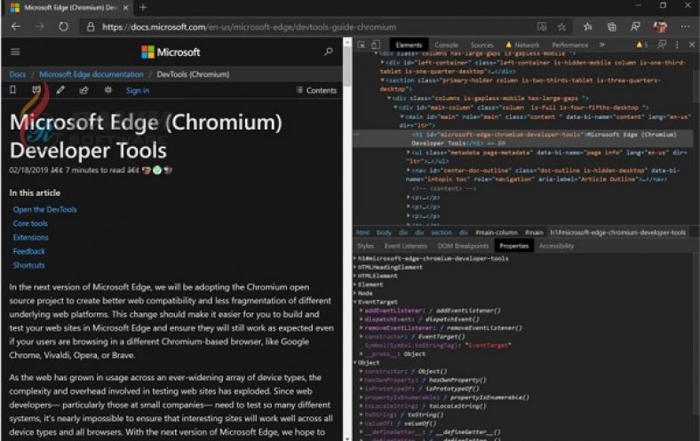This screenshot has height=441, width=700.
Task: Click the browser forward arrow
Action: (x=40, y=27)
